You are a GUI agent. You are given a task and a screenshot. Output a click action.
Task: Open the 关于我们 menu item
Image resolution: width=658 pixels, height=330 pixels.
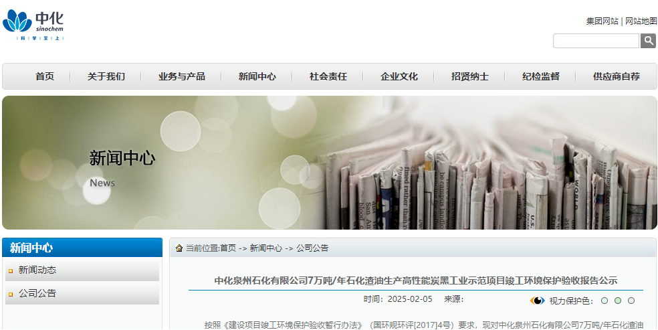106,76
